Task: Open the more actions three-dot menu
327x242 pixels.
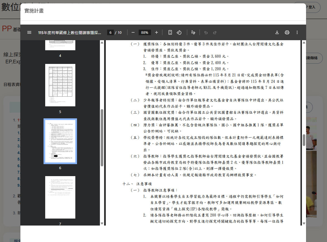Action: click(297, 32)
